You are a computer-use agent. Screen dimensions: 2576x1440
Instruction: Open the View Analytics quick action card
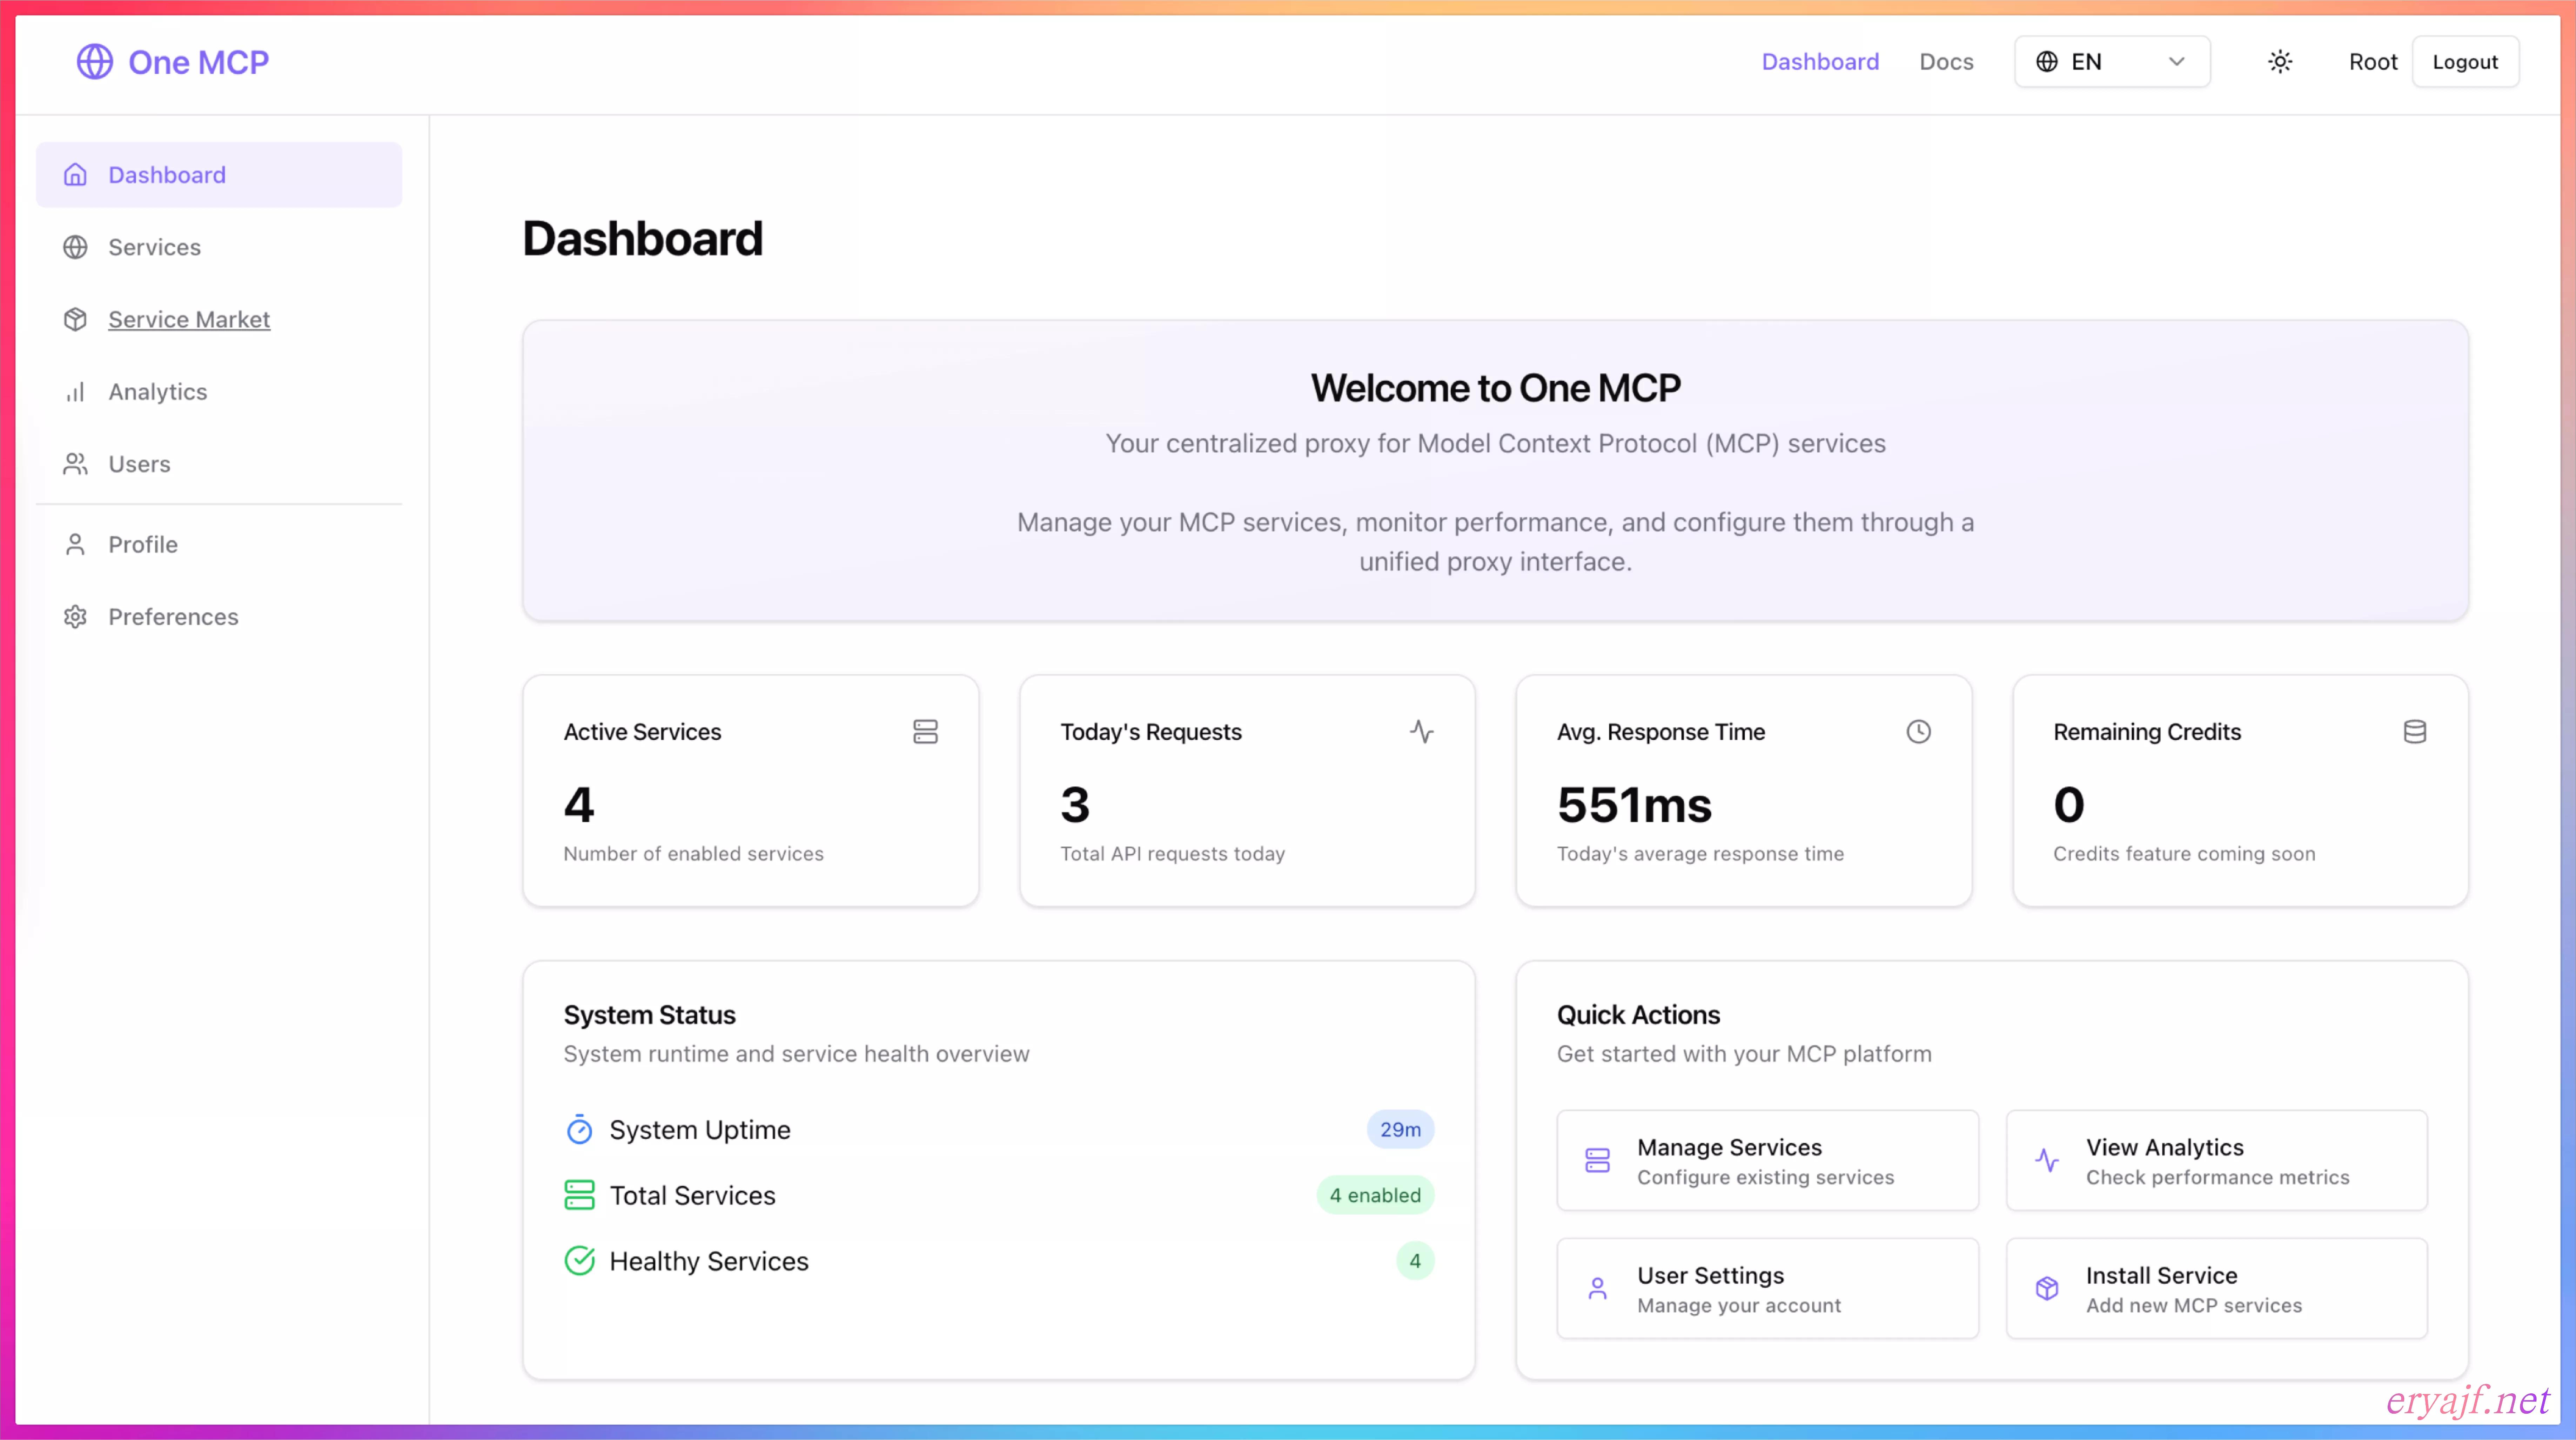click(2216, 1160)
